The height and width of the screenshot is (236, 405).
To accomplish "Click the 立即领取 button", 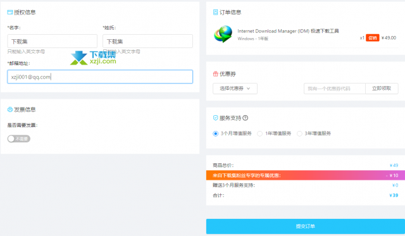I will [382, 89].
